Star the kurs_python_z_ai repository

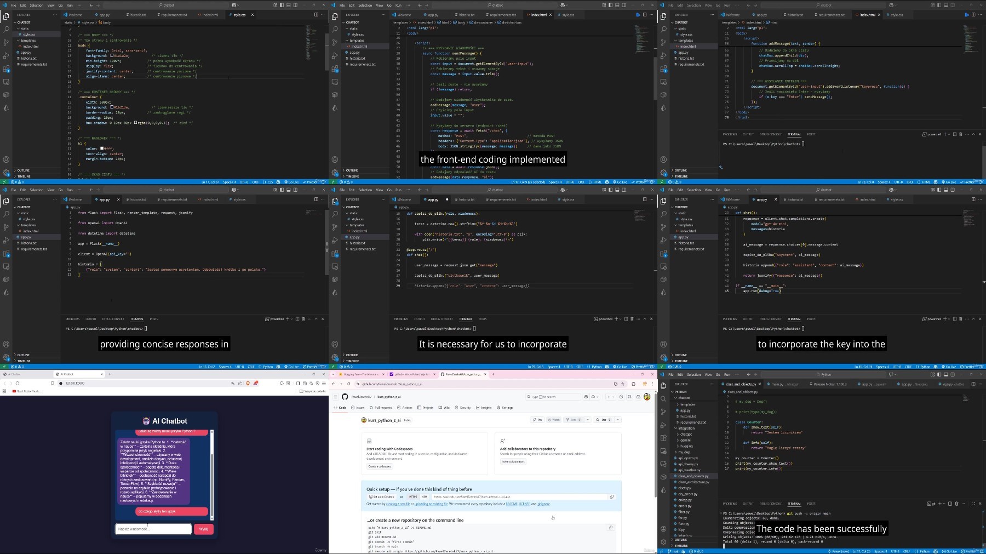(x=603, y=420)
